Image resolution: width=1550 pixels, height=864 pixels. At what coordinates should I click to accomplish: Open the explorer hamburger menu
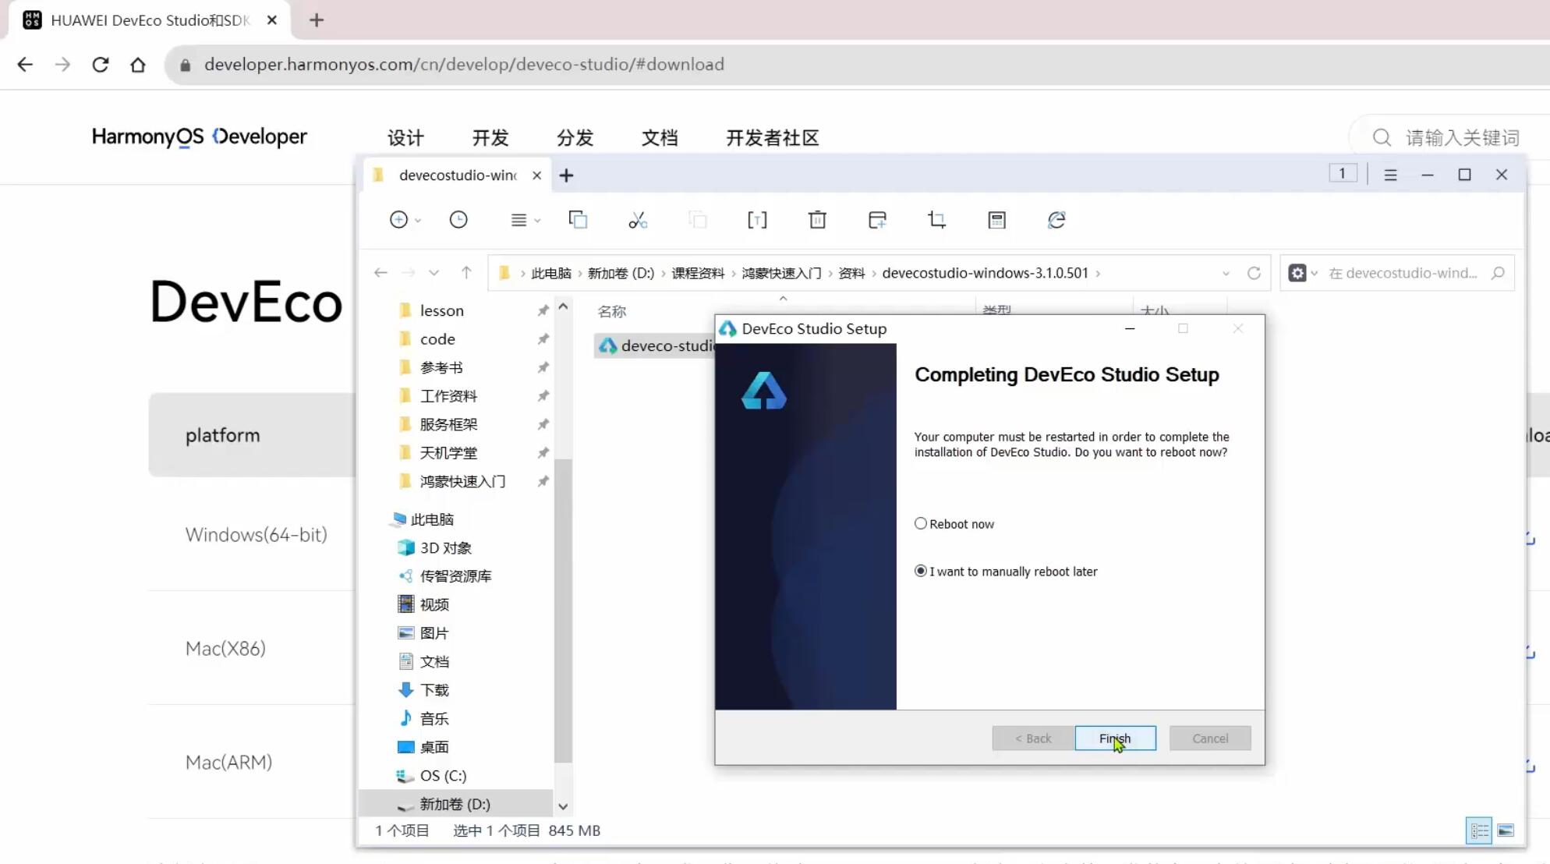(x=1390, y=175)
